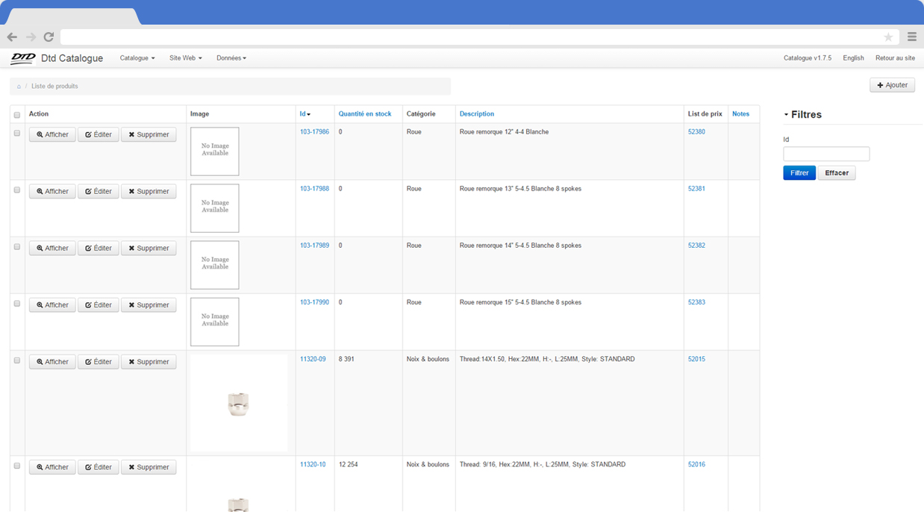Click Afficher for product 103-17986
Viewport: 924px width, 512px height.
pos(52,135)
